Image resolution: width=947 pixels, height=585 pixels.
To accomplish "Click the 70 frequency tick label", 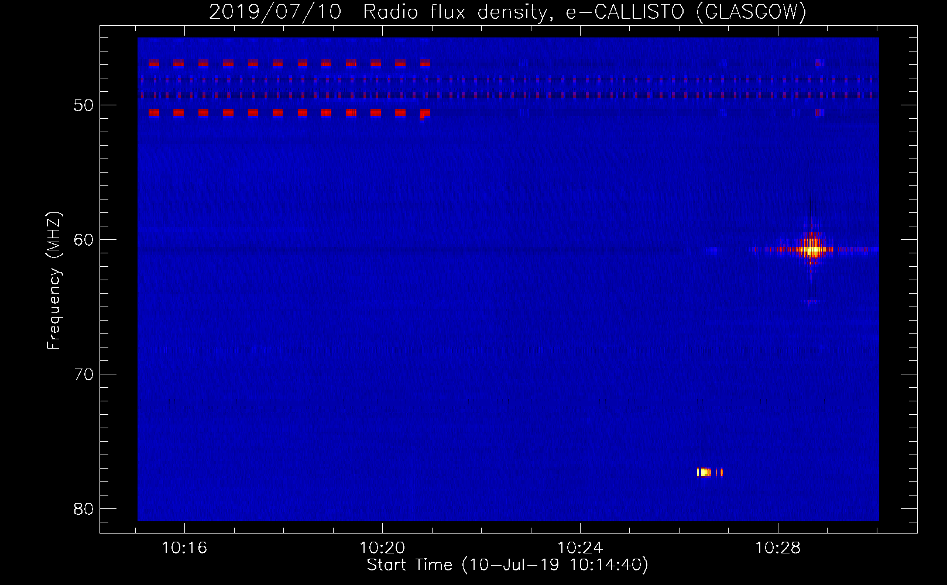I will pos(84,374).
